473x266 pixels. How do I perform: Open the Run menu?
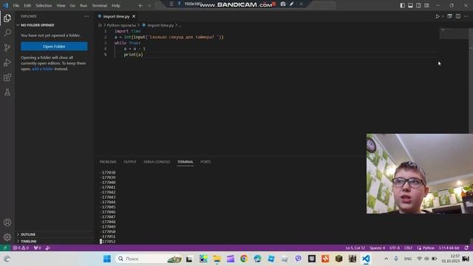[x=84, y=5]
